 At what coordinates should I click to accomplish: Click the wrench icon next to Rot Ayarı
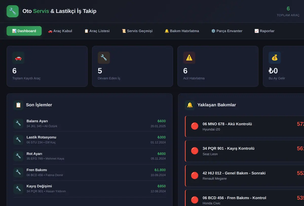click(18, 156)
